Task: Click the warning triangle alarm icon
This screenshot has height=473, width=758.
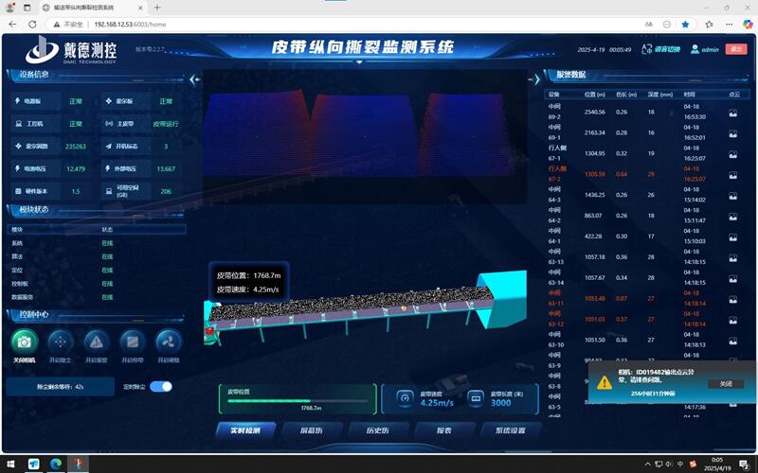Action: (97, 341)
